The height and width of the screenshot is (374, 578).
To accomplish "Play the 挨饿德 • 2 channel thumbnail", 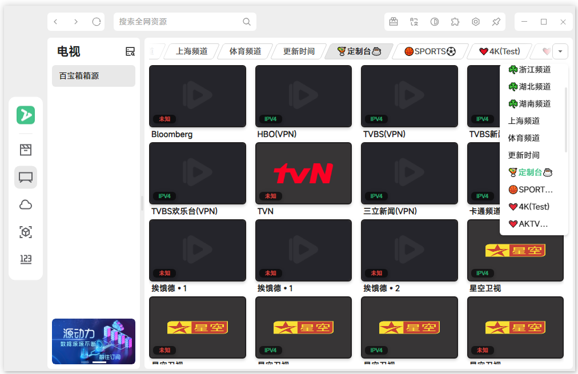I will pos(410,250).
